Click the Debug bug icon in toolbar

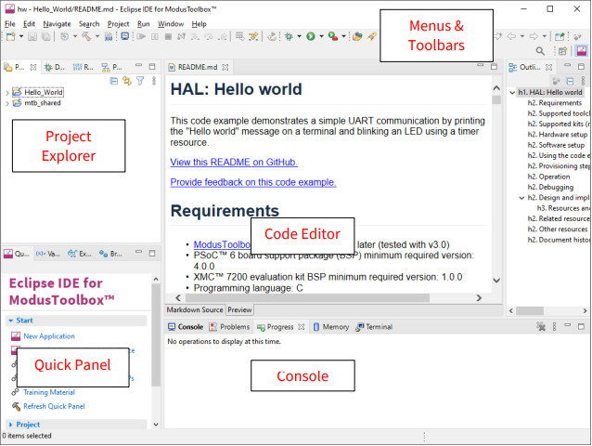(289, 36)
